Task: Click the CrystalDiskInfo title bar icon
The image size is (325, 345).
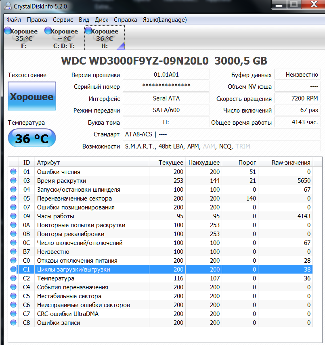Action: [x=8, y=6]
